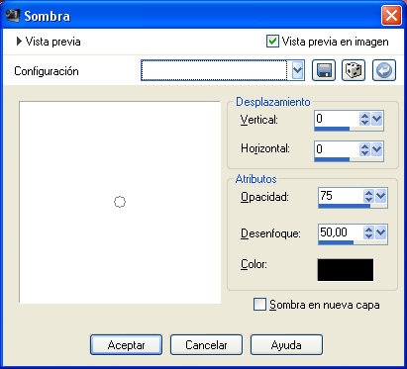Click inside the Configuración combo box field
This screenshot has width=407, height=369.
click(214, 70)
